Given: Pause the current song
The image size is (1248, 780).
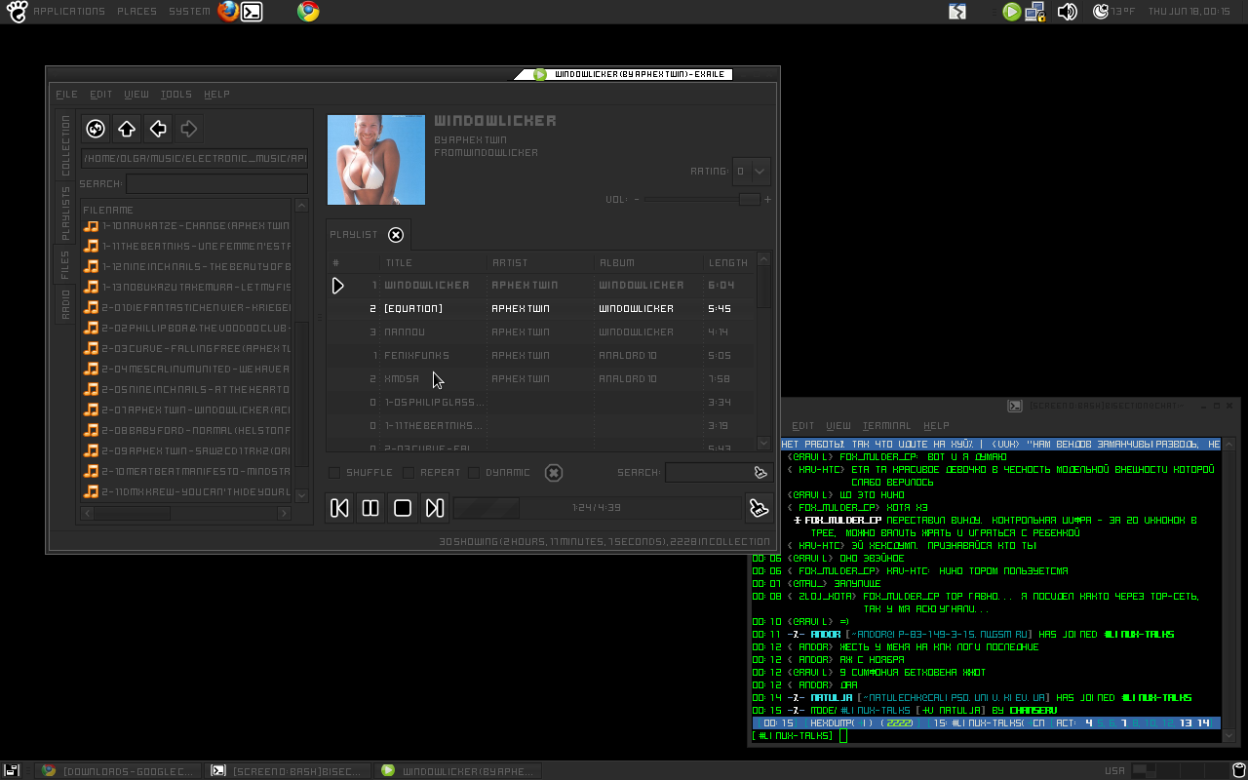Looking at the screenshot, I should pos(370,508).
